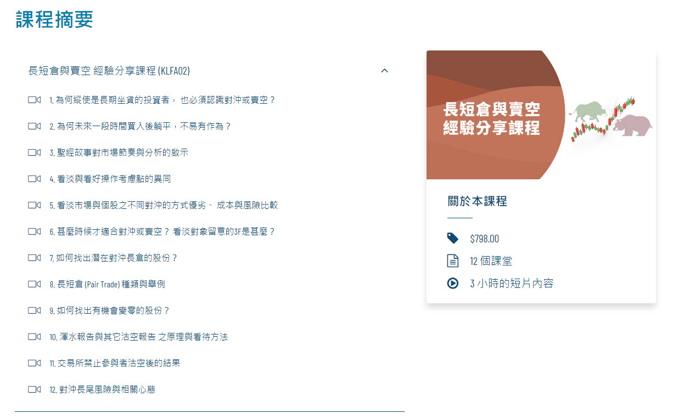Click video icon next to lesson 11
Screen dimensions: 673x419
[x=34, y=363]
